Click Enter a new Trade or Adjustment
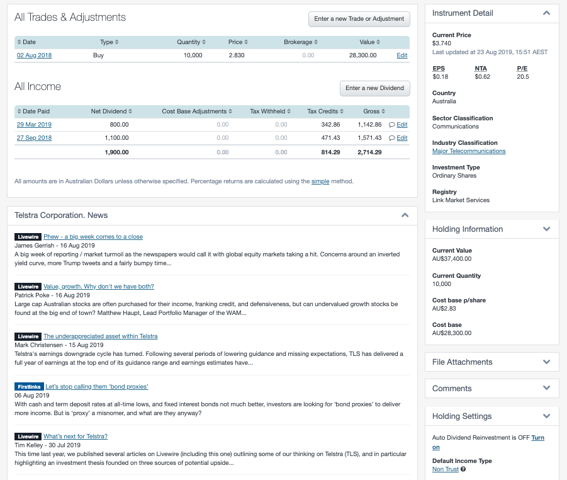567x480 pixels. pyautogui.click(x=359, y=19)
